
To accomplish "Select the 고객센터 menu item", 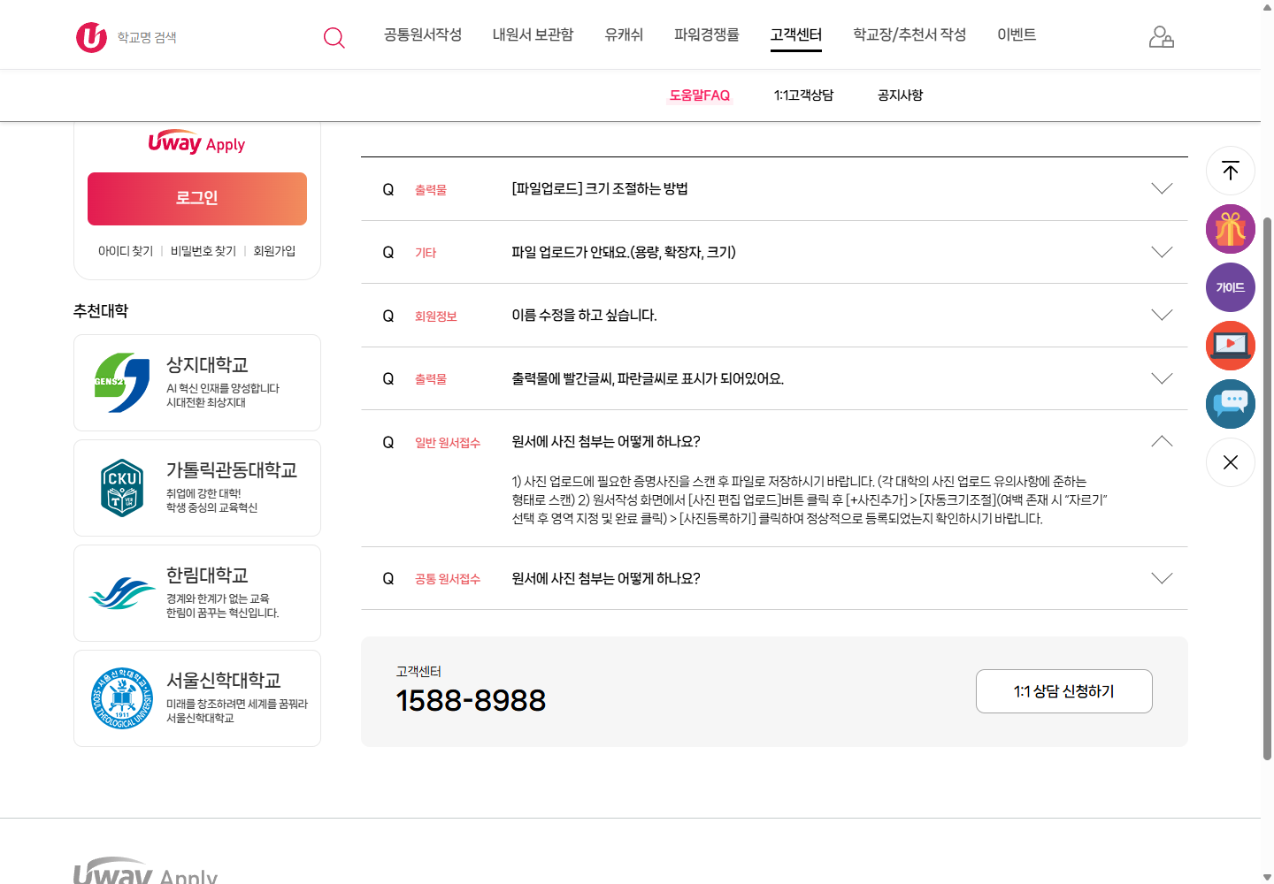I will [x=796, y=34].
